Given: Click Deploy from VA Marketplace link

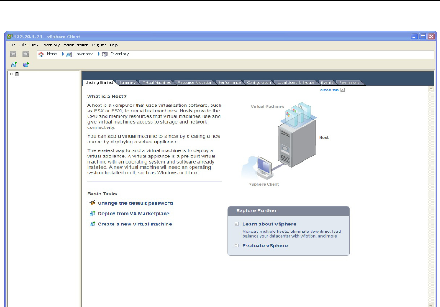Looking at the screenshot, I should point(134,214).
